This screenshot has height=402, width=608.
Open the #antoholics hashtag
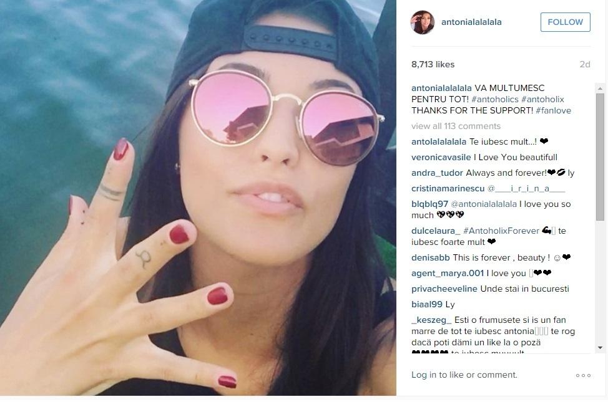pos(495,99)
